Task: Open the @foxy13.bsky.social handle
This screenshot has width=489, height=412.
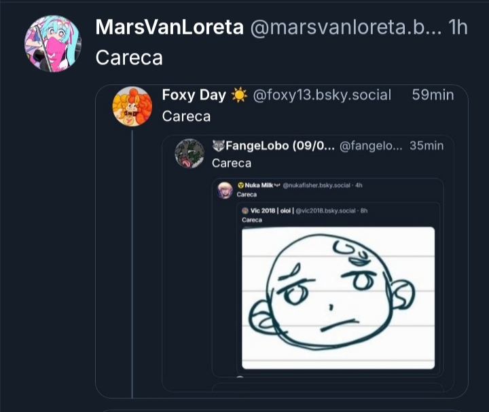Action: [x=322, y=95]
